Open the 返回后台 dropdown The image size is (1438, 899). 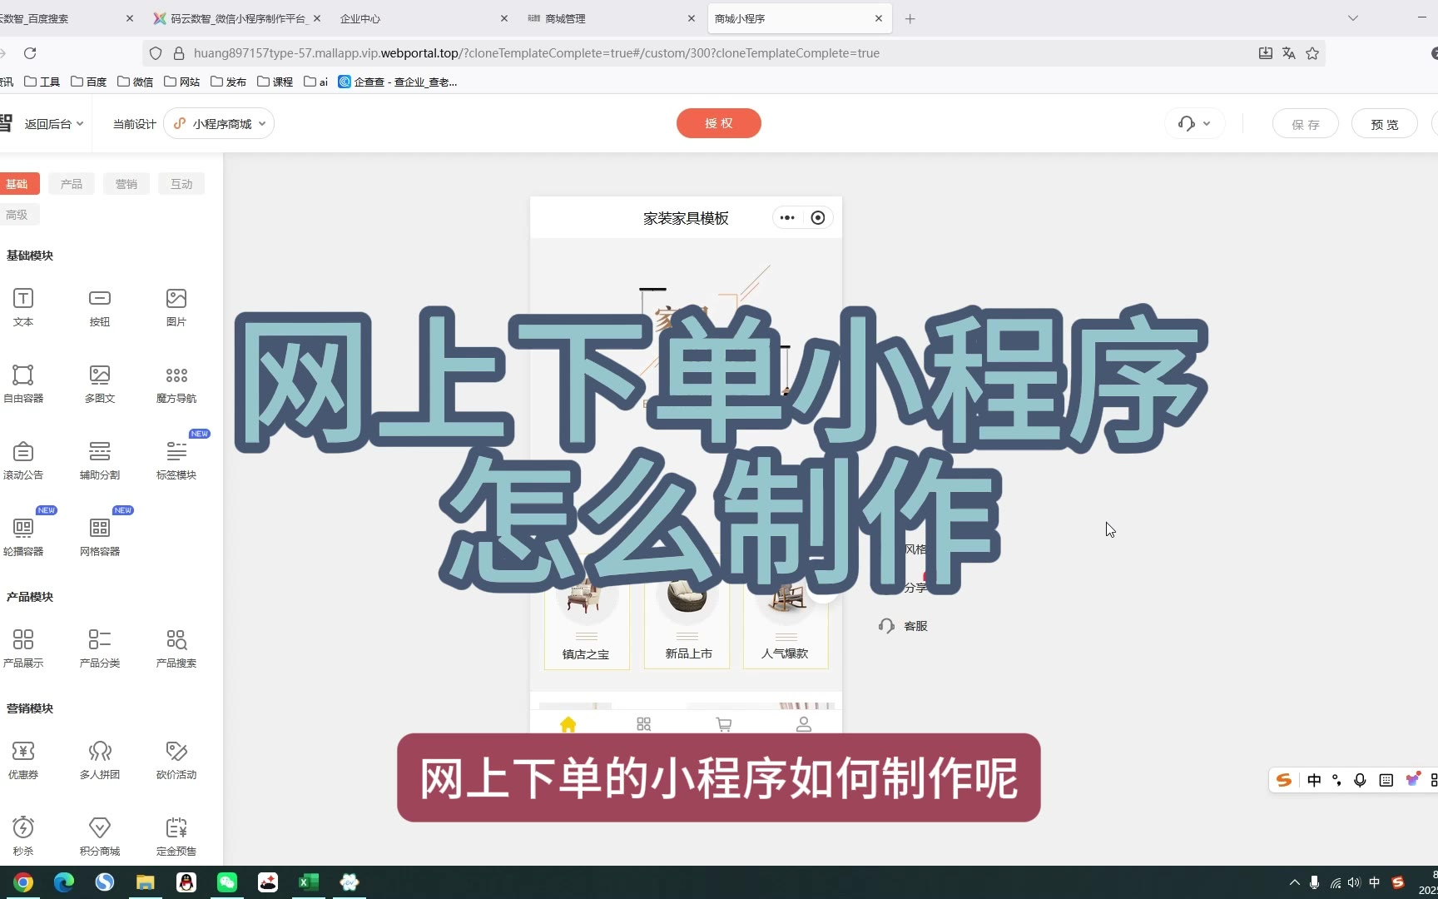pos(53,124)
